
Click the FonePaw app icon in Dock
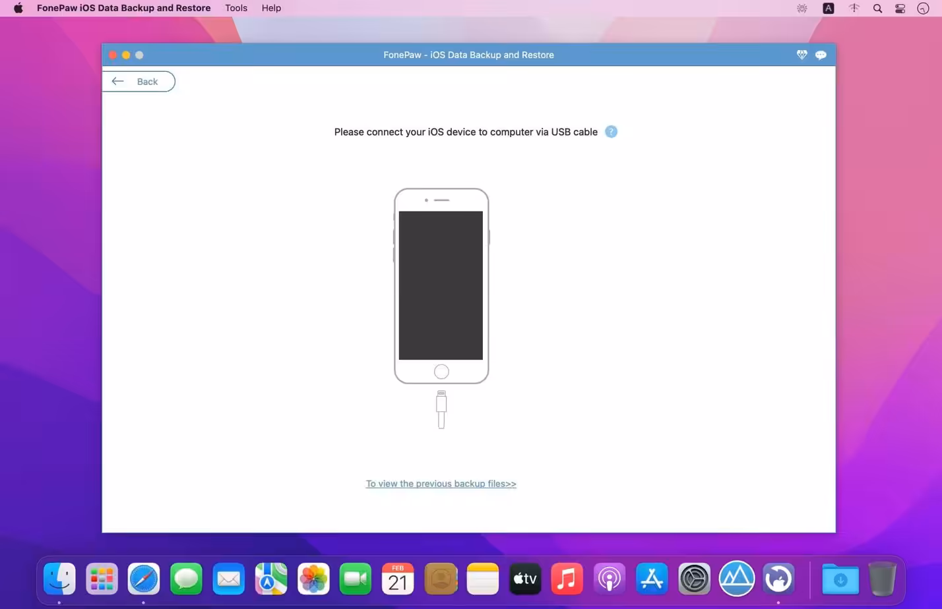coord(779,579)
